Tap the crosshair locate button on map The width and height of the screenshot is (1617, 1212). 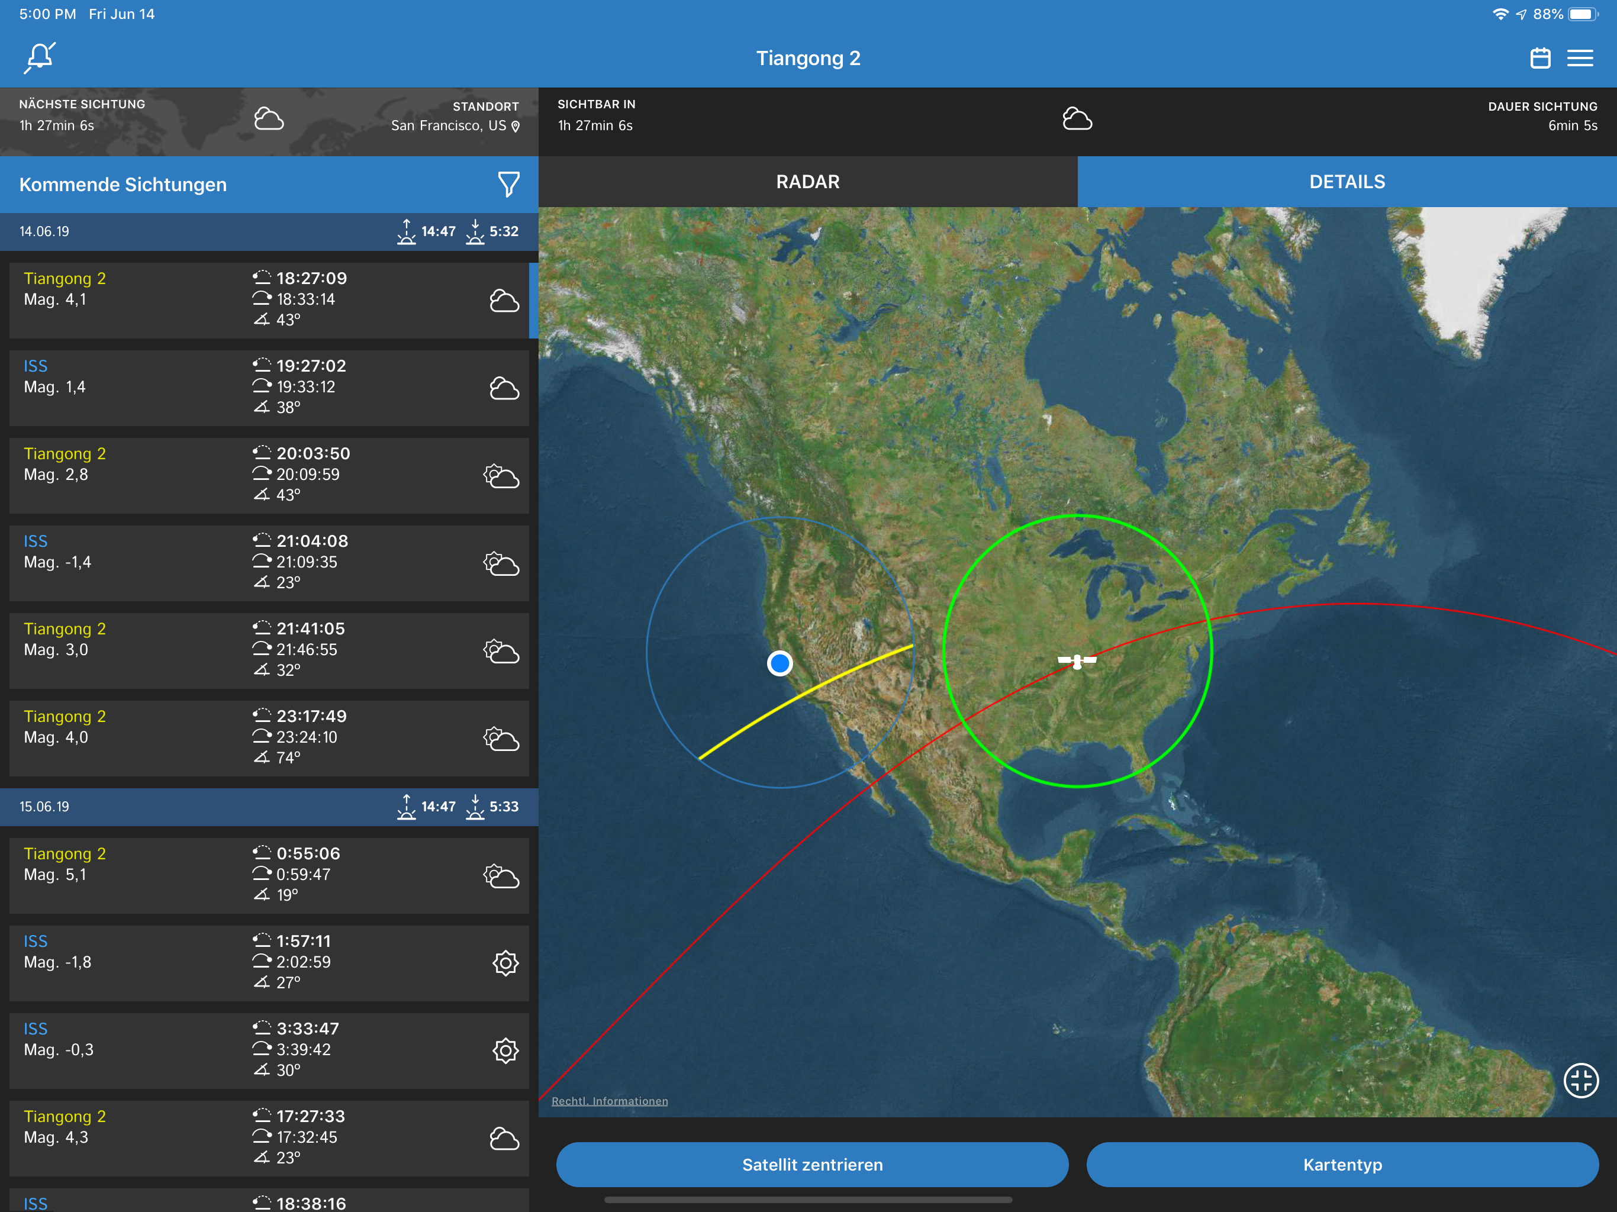click(1580, 1079)
